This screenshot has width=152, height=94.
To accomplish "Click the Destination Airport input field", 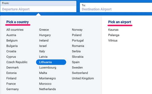I will click(x=116, y=8).
